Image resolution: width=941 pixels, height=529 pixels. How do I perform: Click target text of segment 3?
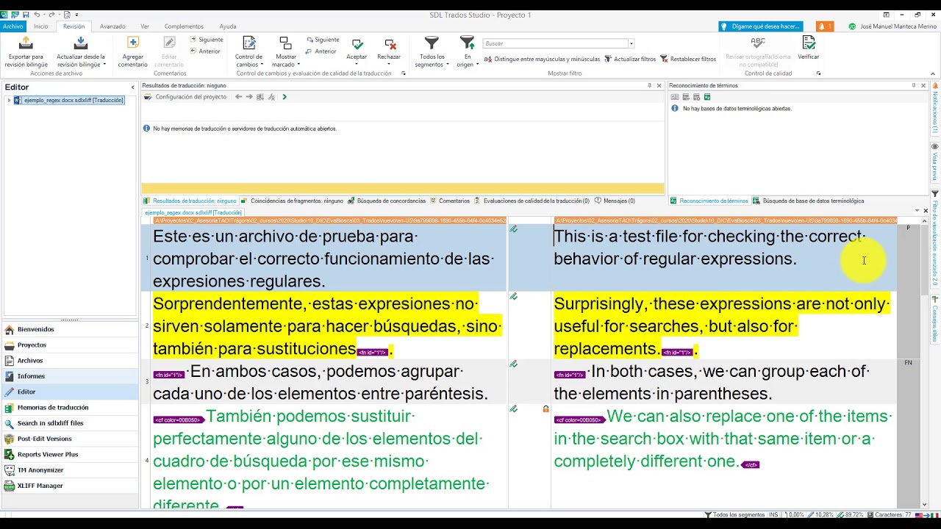[x=712, y=382]
